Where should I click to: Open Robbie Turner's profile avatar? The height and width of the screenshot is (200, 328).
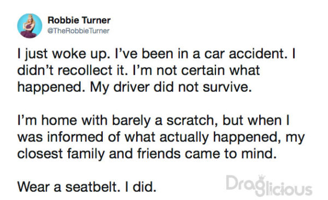tap(30, 26)
